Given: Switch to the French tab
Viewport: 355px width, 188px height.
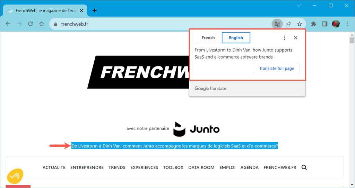Looking at the screenshot, I should click(x=208, y=38).
